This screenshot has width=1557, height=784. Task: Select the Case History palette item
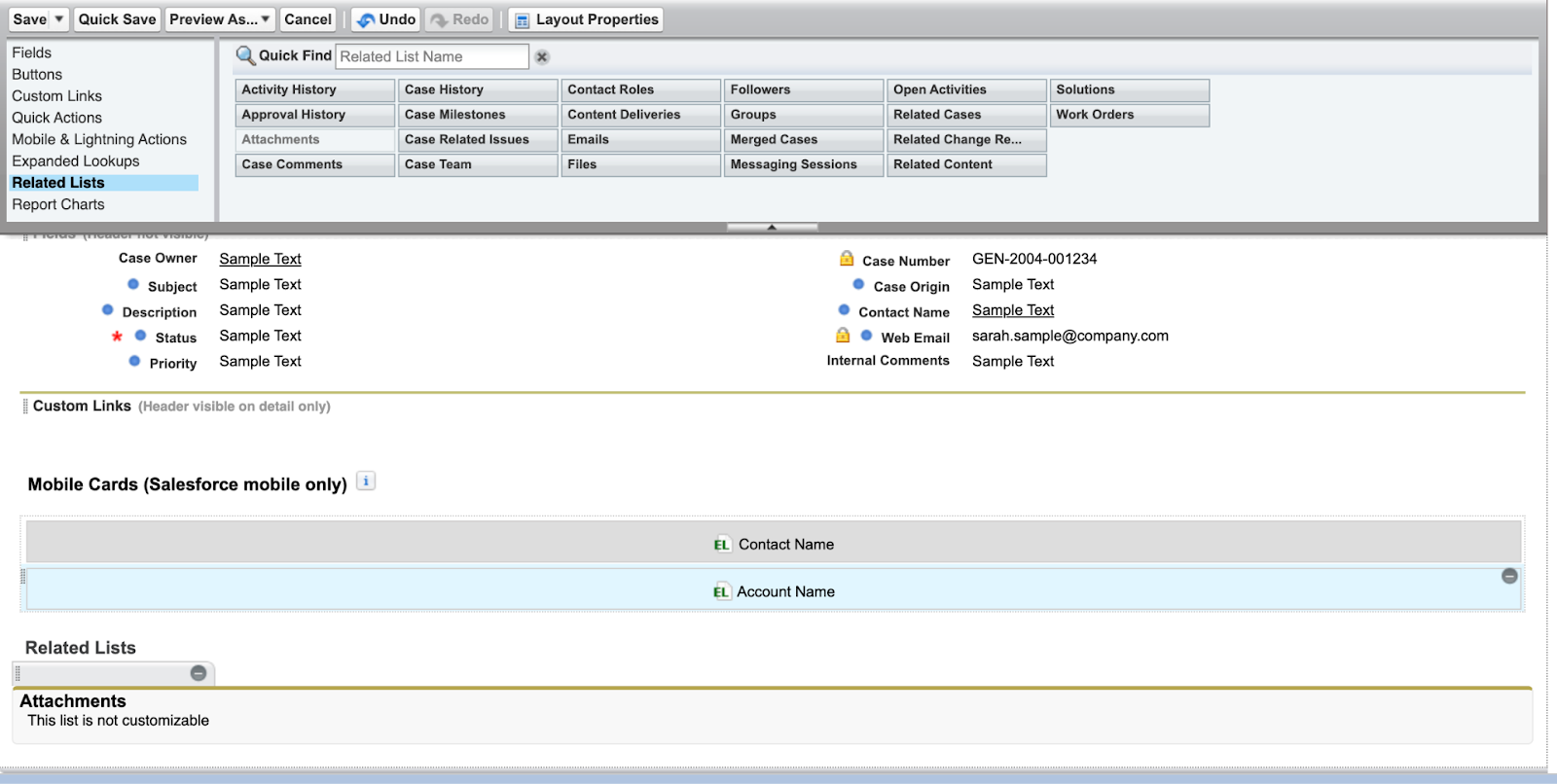[x=478, y=89]
